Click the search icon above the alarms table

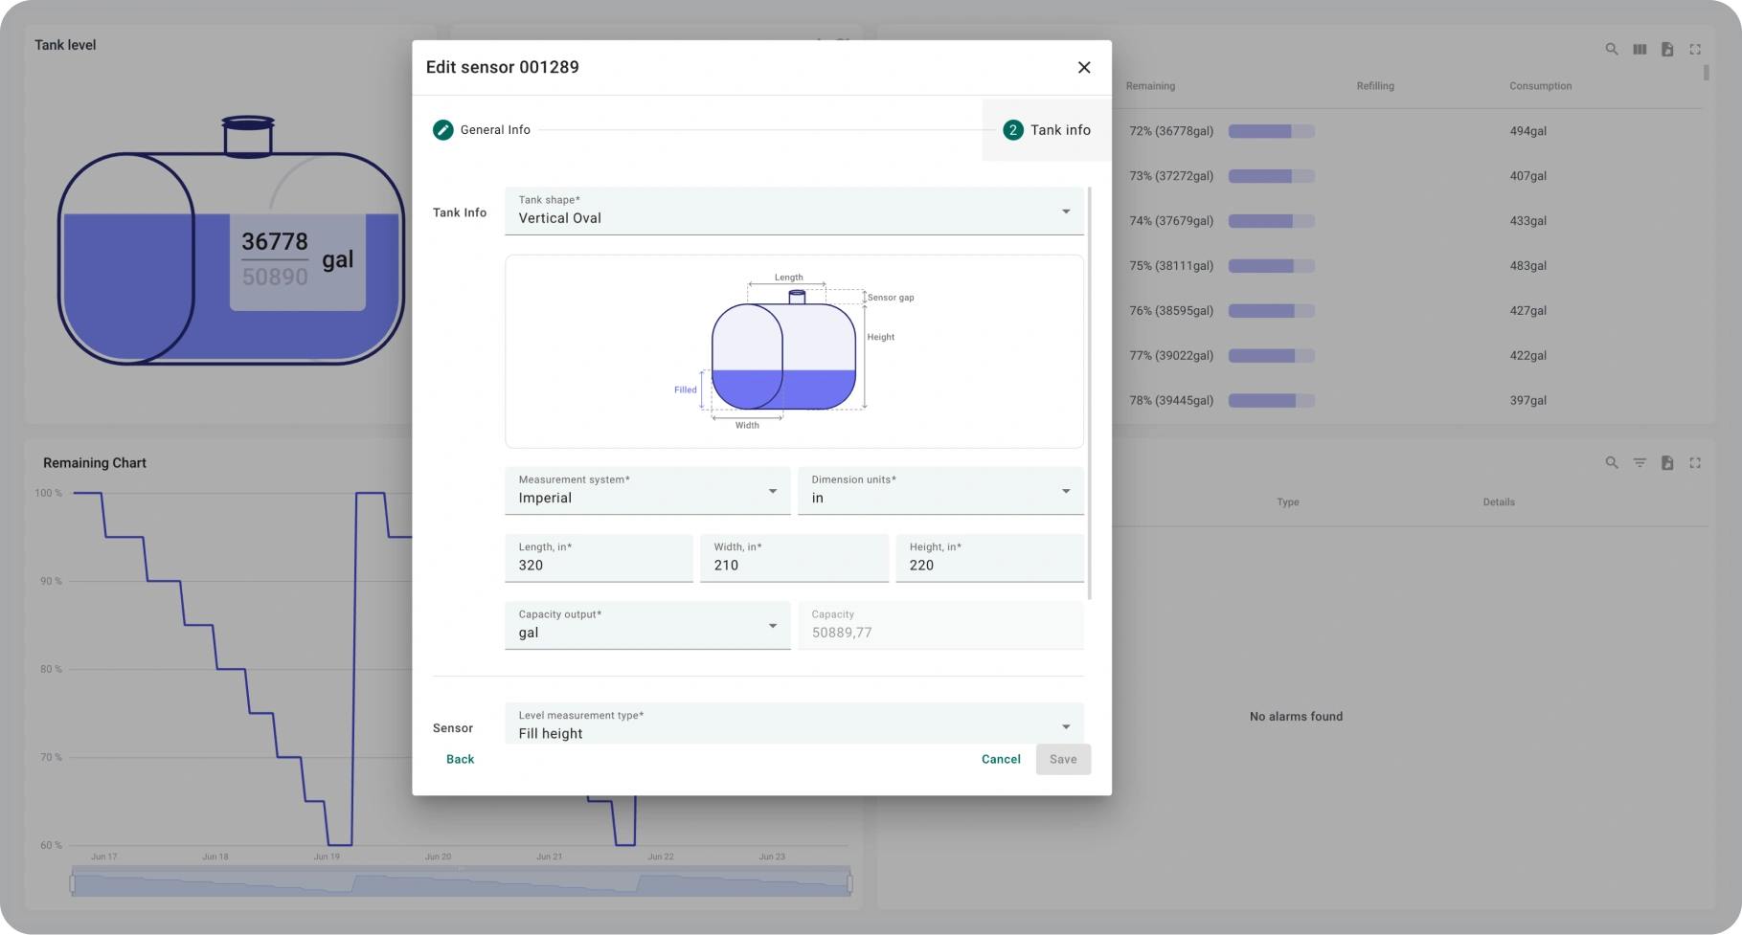pyautogui.click(x=1612, y=462)
